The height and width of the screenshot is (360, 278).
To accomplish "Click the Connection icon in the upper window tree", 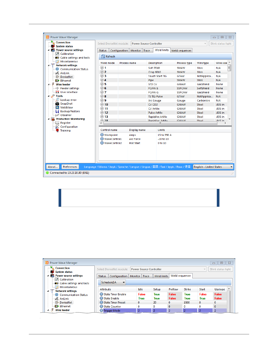I will click(x=53, y=42).
